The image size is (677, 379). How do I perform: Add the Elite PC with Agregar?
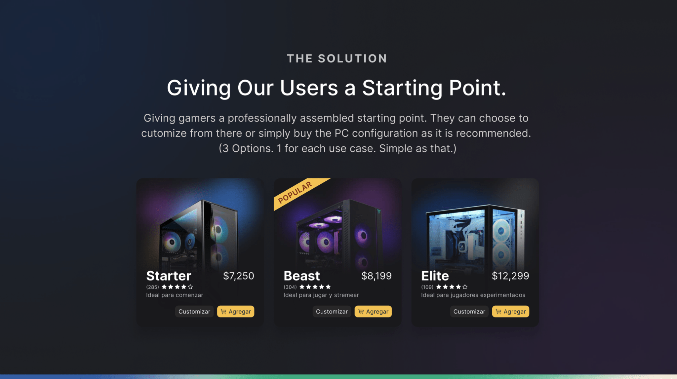pos(511,312)
